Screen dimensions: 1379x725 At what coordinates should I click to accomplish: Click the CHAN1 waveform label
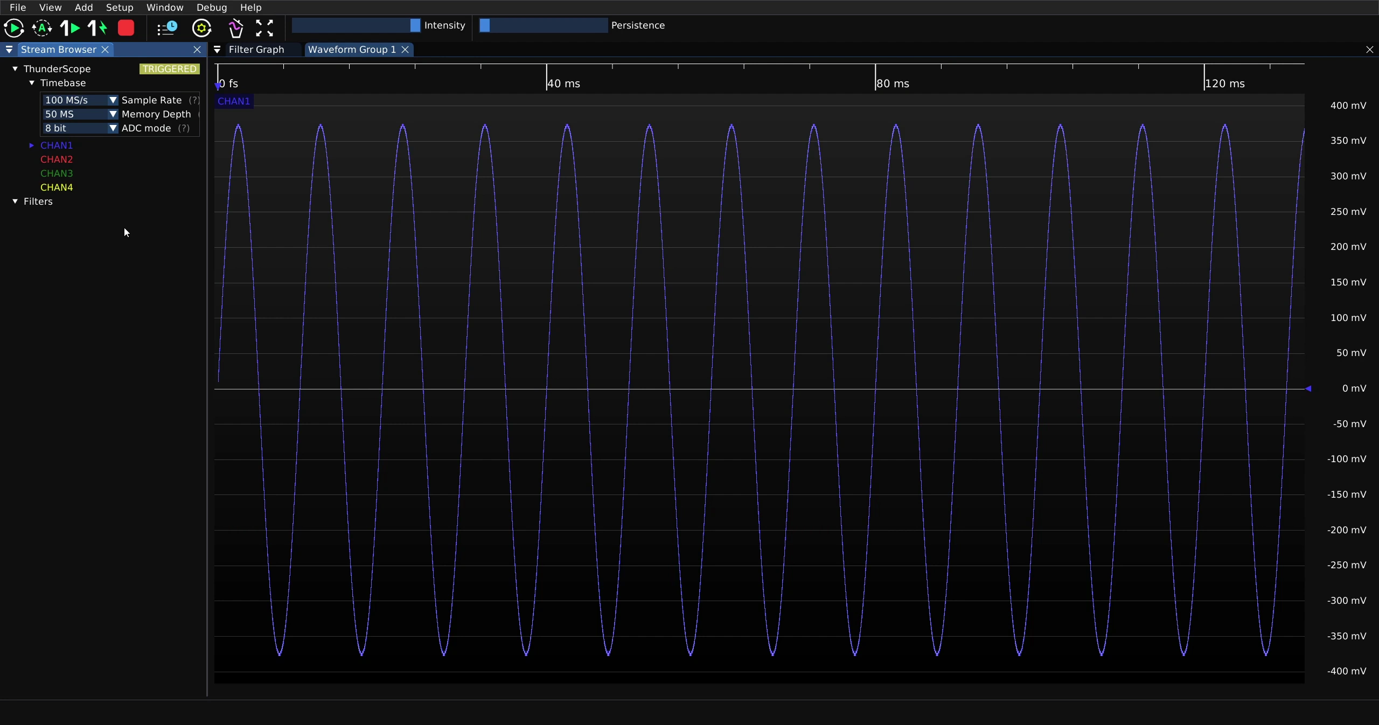coord(234,101)
